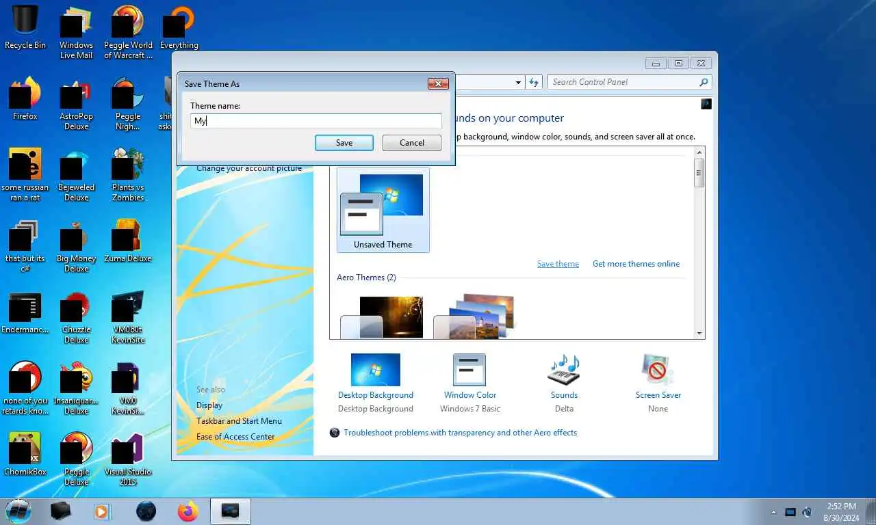Click the monitor icon in system tray

point(790,511)
